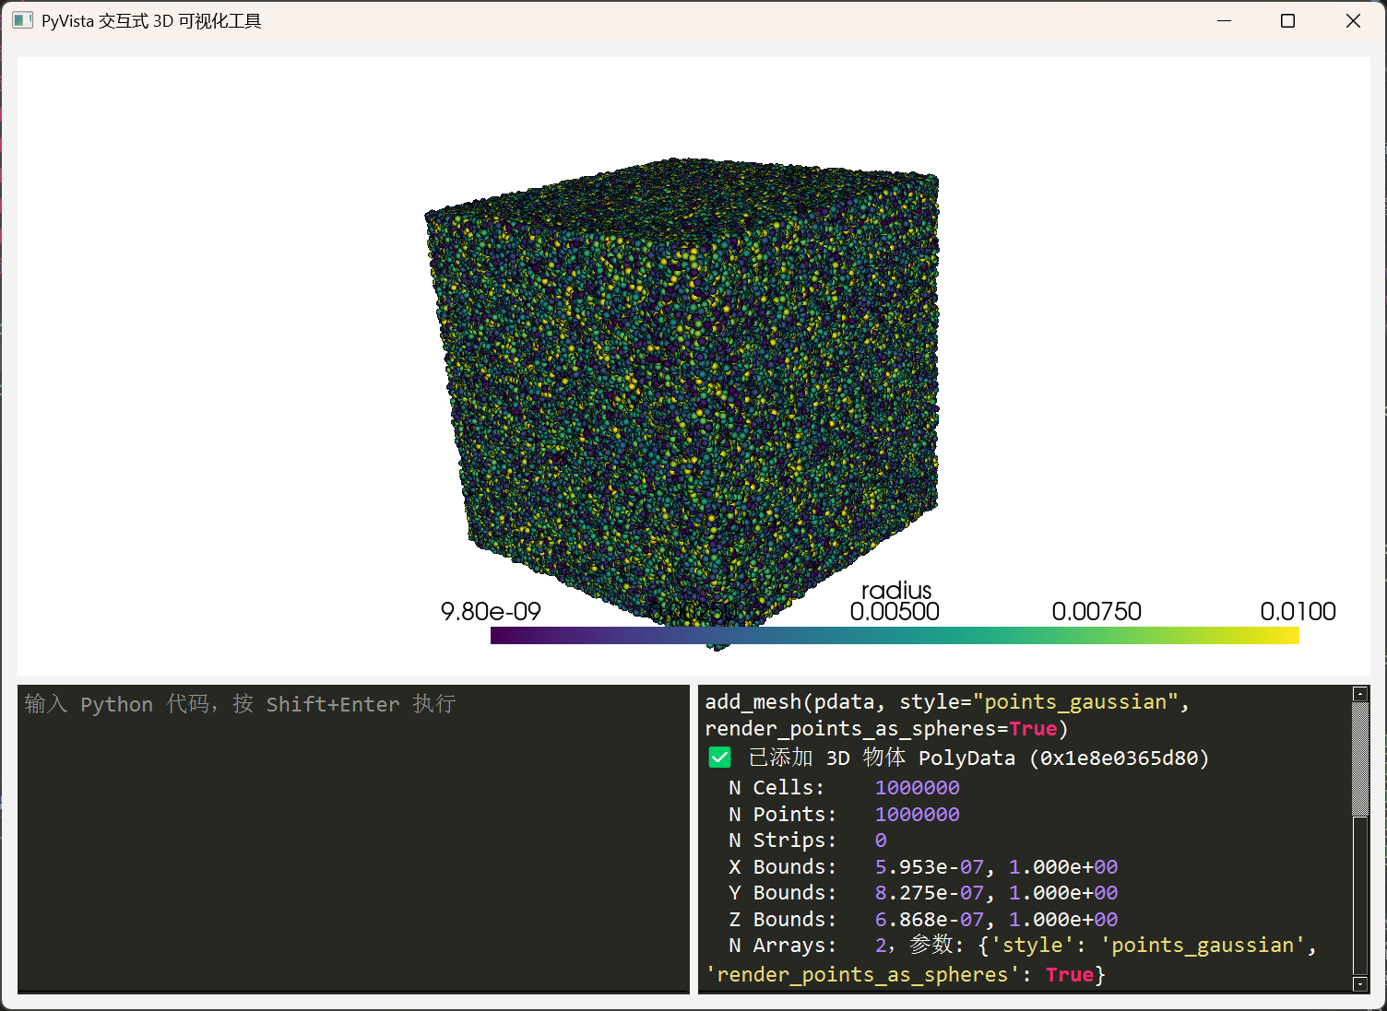Click the PyVista app icon in title bar

pos(22,20)
